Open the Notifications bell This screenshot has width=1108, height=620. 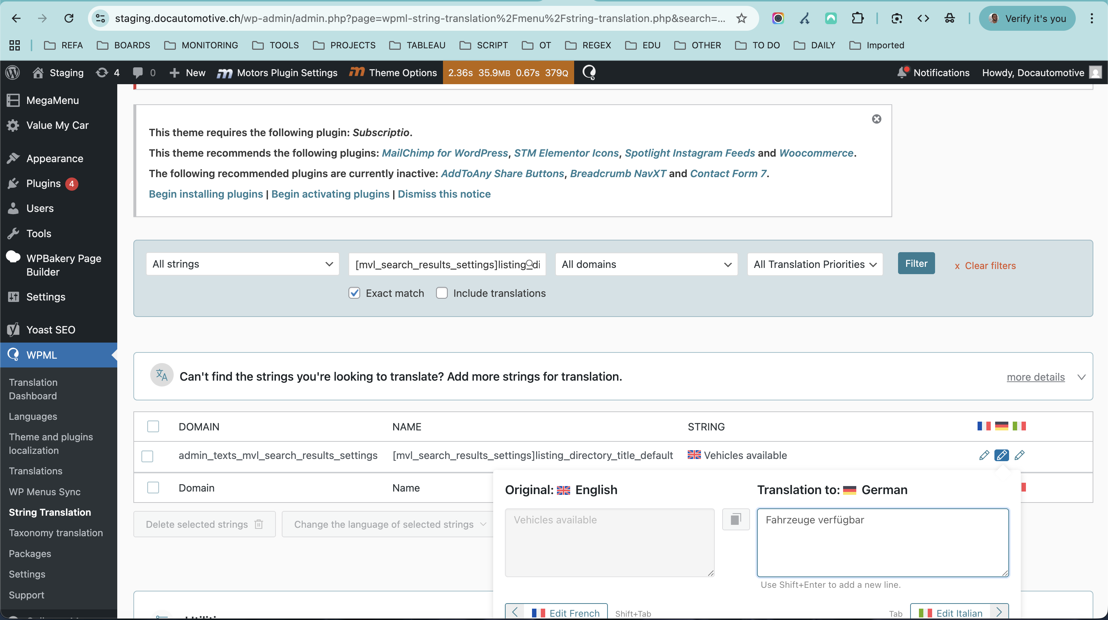(903, 72)
